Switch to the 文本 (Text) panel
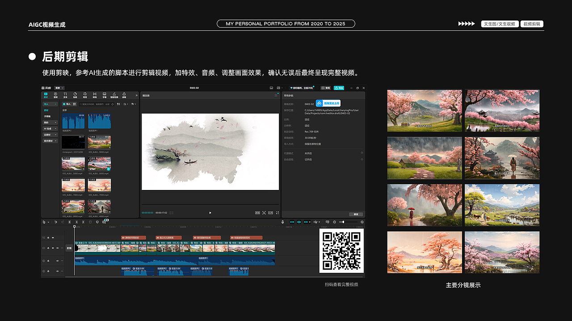 [x=65, y=95]
